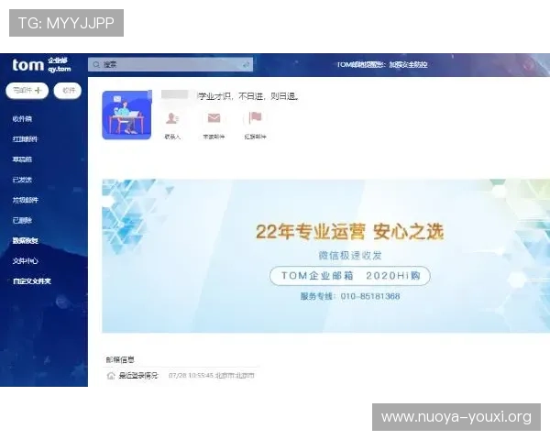Screen dimensions: 550x440
Task: Click the 最近登录情况 label
Action: (138, 376)
